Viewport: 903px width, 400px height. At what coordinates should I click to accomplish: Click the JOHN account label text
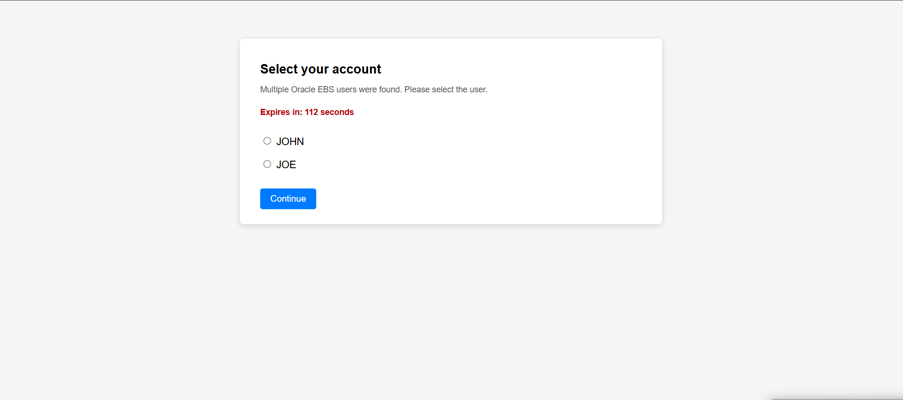tap(290, 142)
